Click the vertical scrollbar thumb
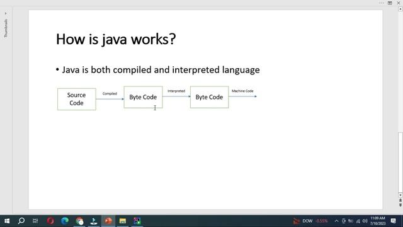This screenshot has height=227, width=403. pos(400,162)
